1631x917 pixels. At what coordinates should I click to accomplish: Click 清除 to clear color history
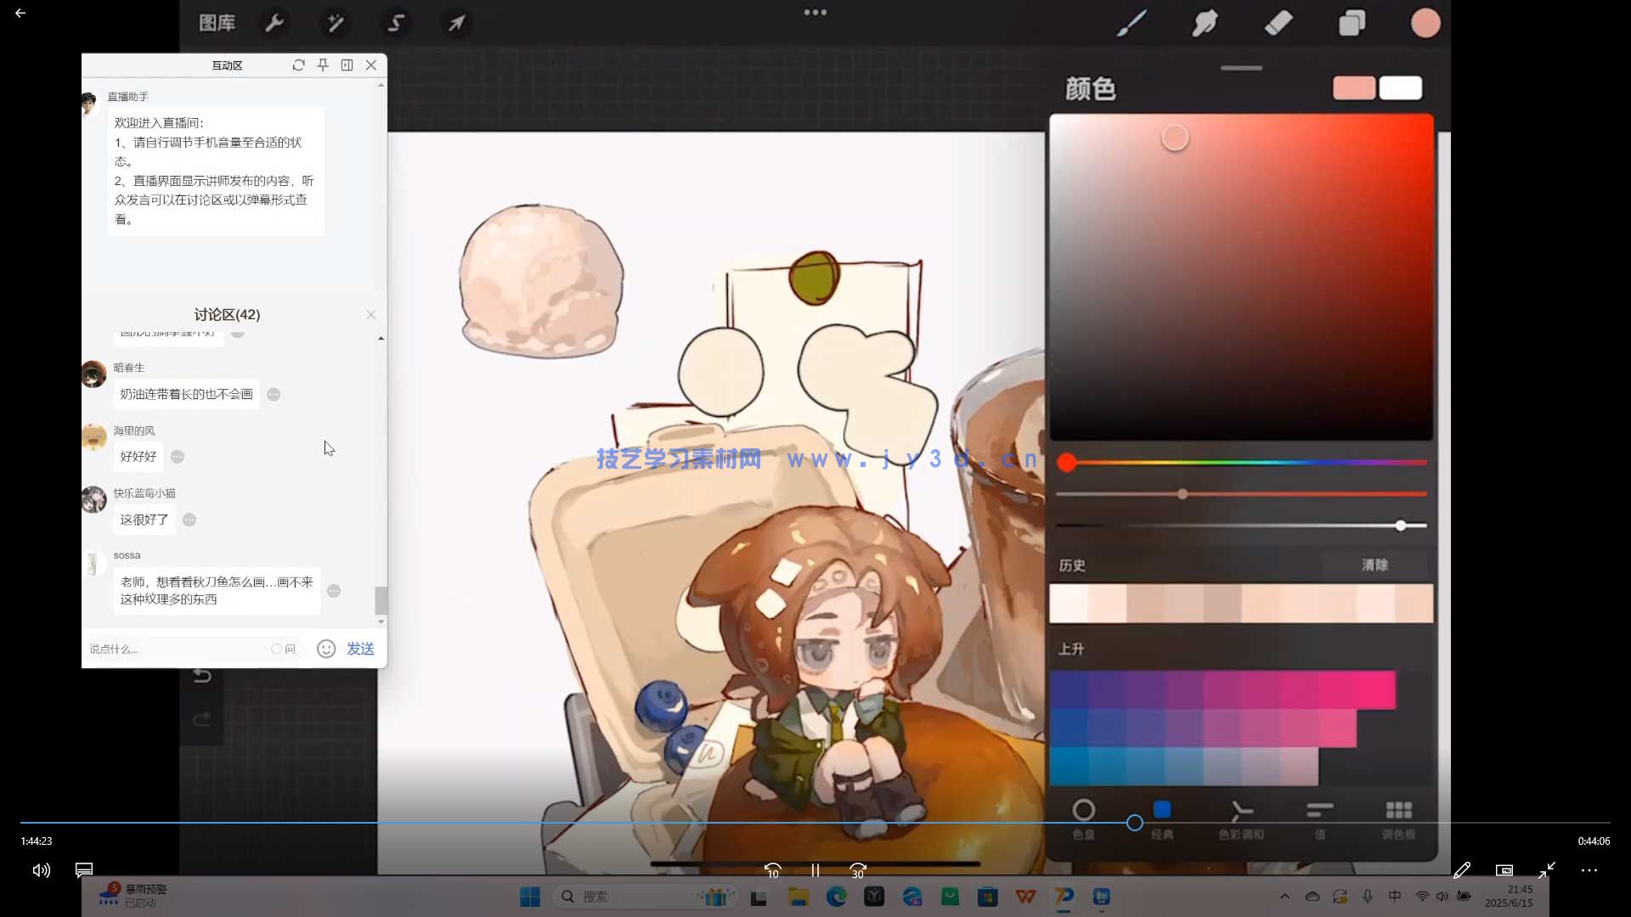point(1374,565)
